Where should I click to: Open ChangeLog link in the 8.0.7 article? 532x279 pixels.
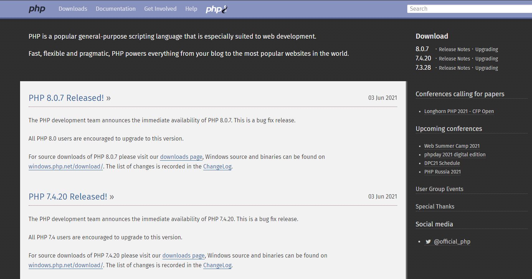[217, 166]
